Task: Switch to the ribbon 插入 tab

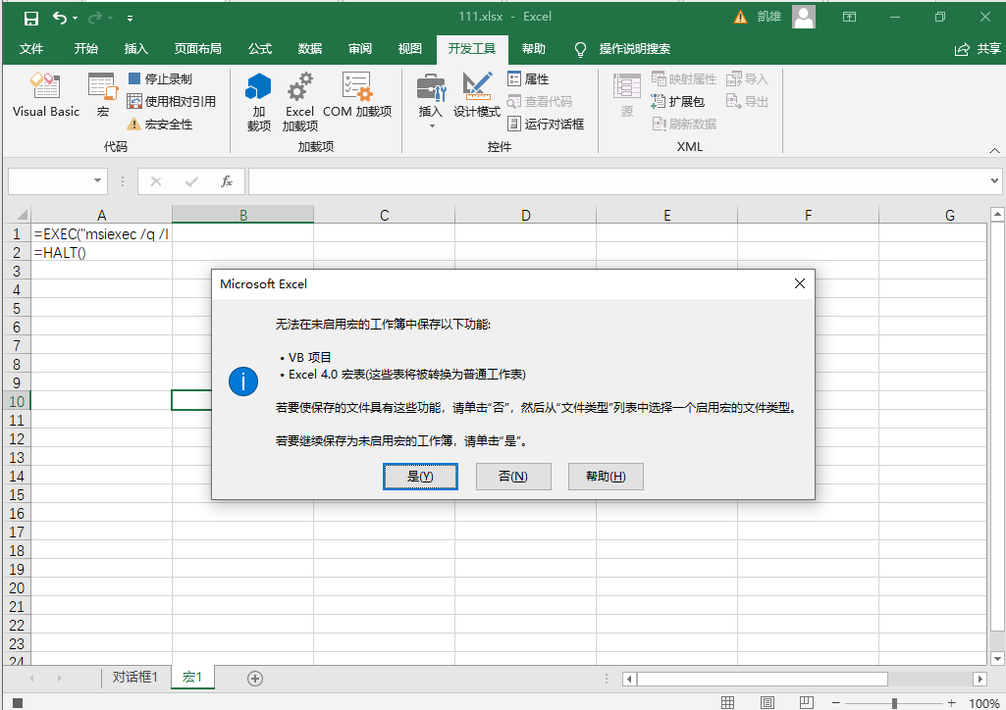Action: pyautogui.click(x=136, y=49)
